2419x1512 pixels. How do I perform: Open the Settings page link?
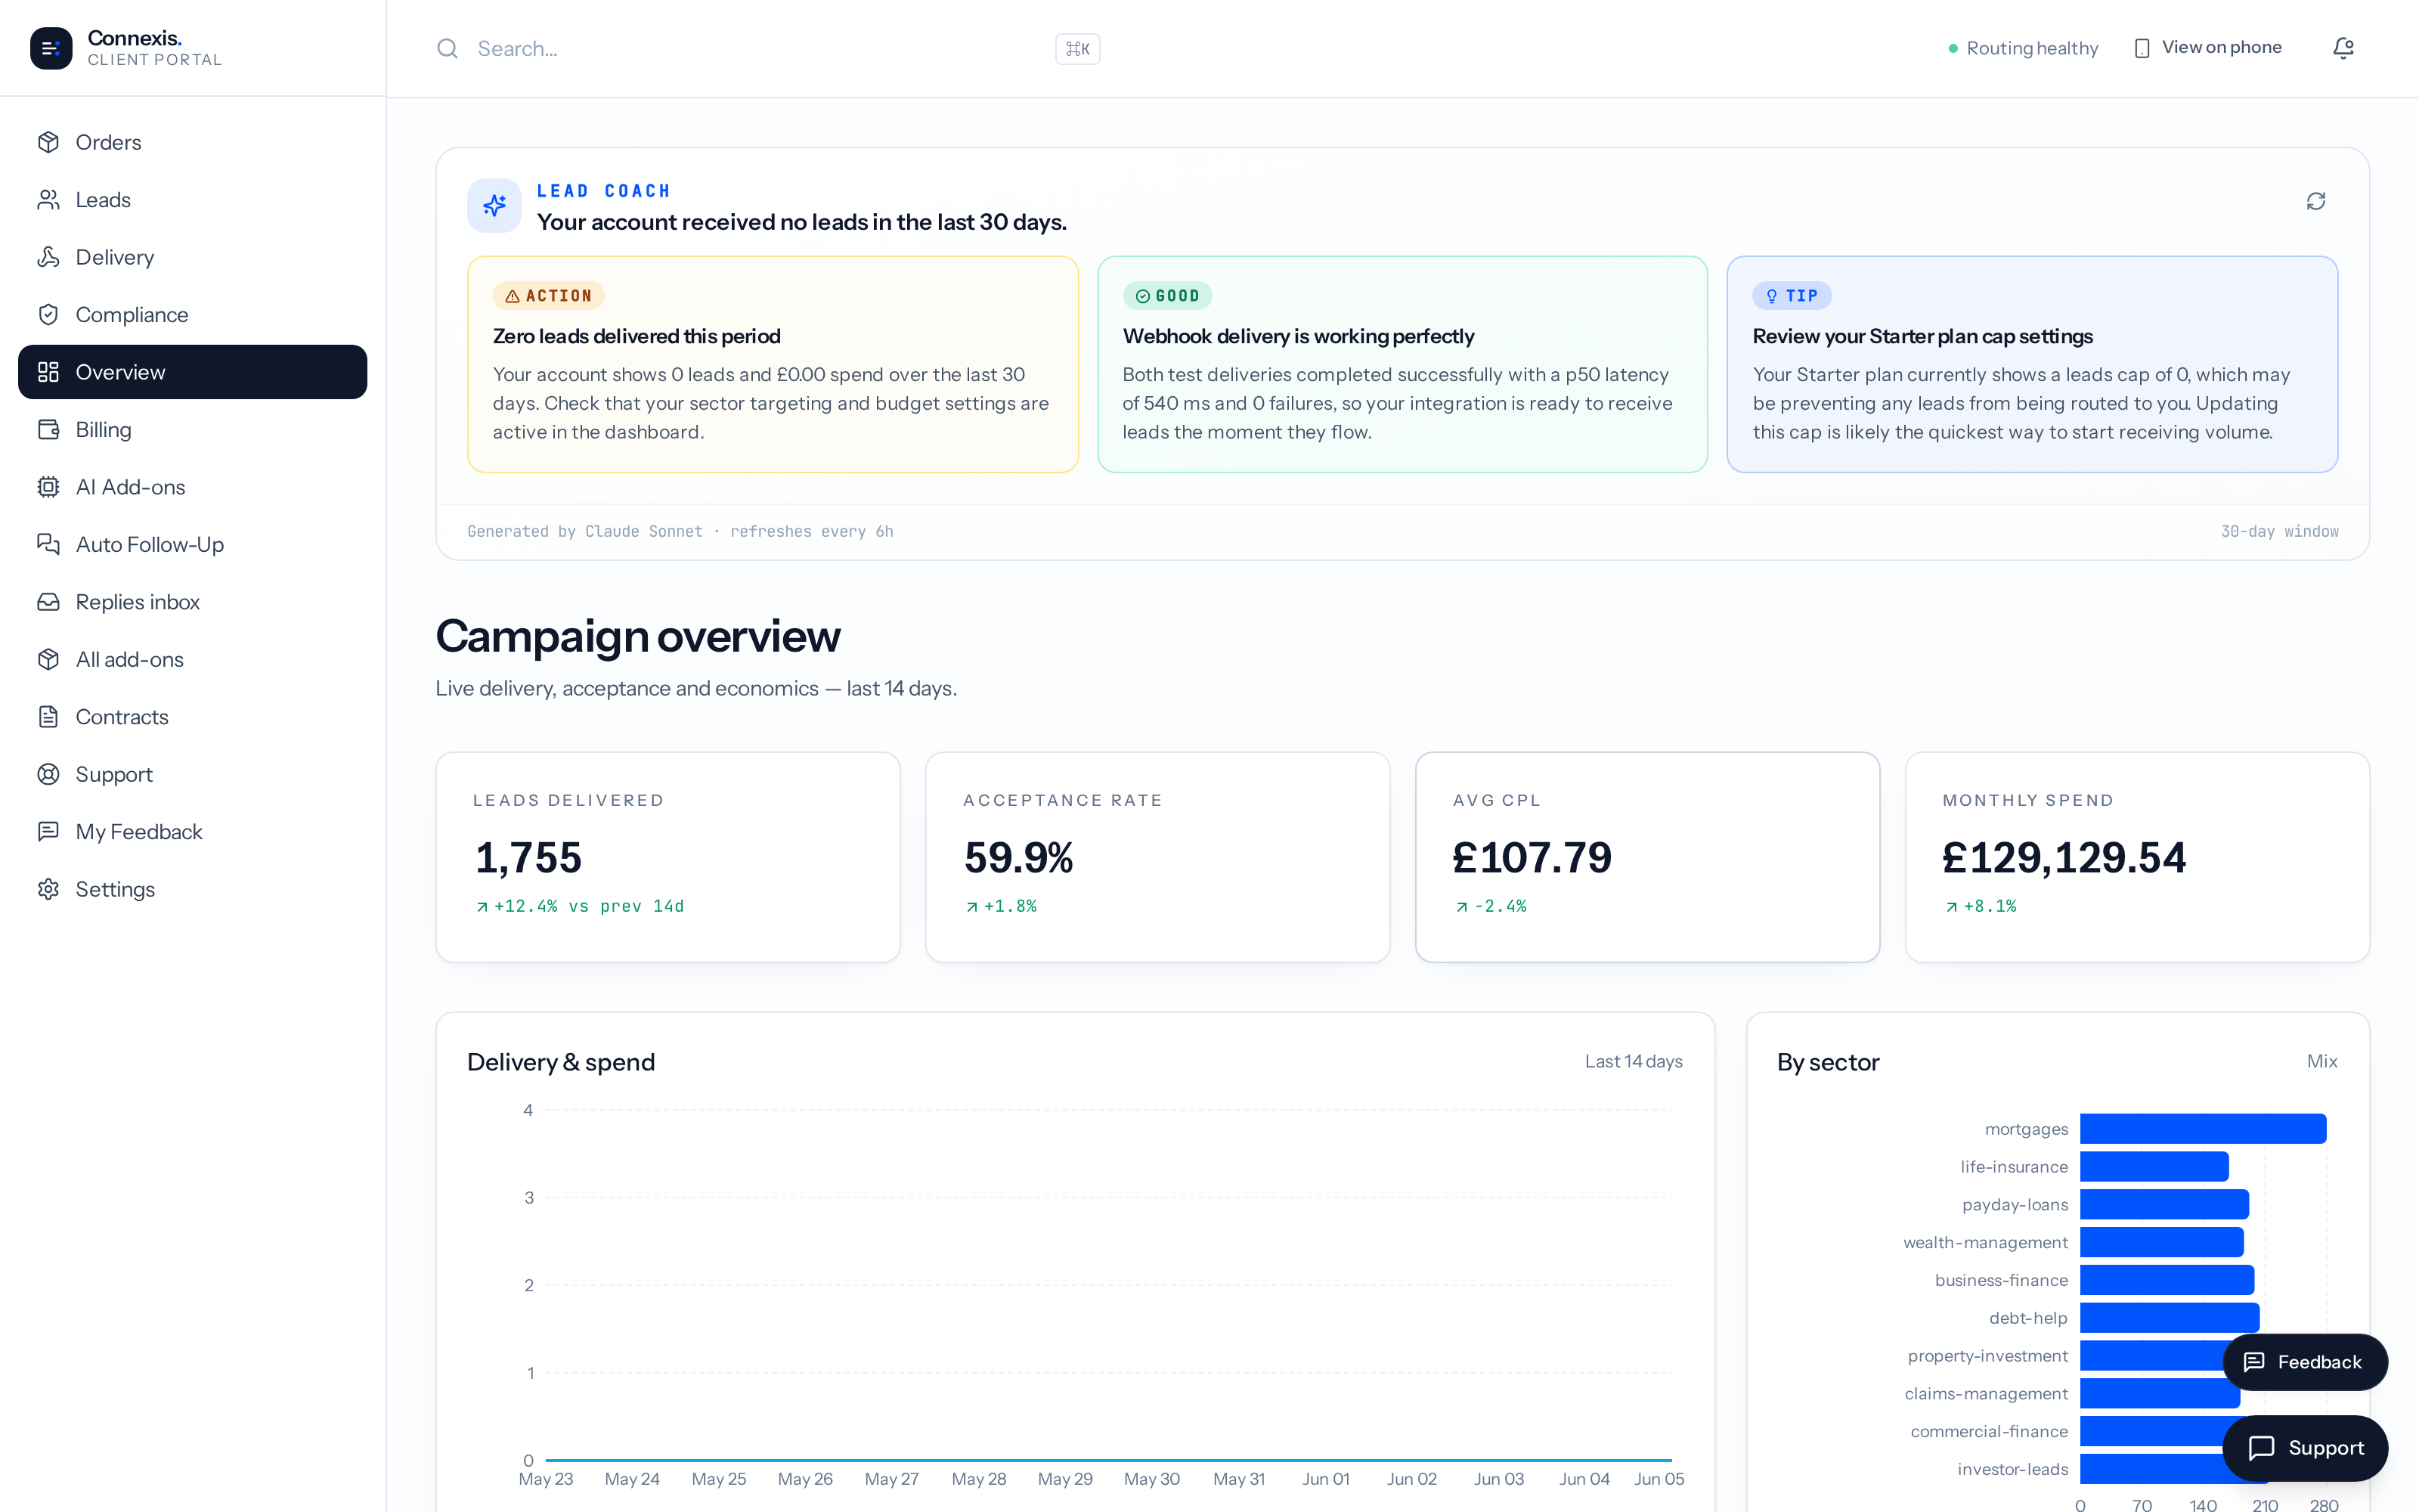[x=193, y=889]
